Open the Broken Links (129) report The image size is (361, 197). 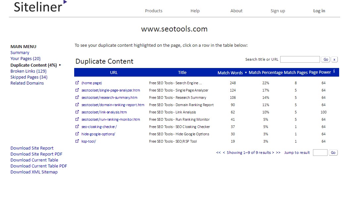coord(28,71)
